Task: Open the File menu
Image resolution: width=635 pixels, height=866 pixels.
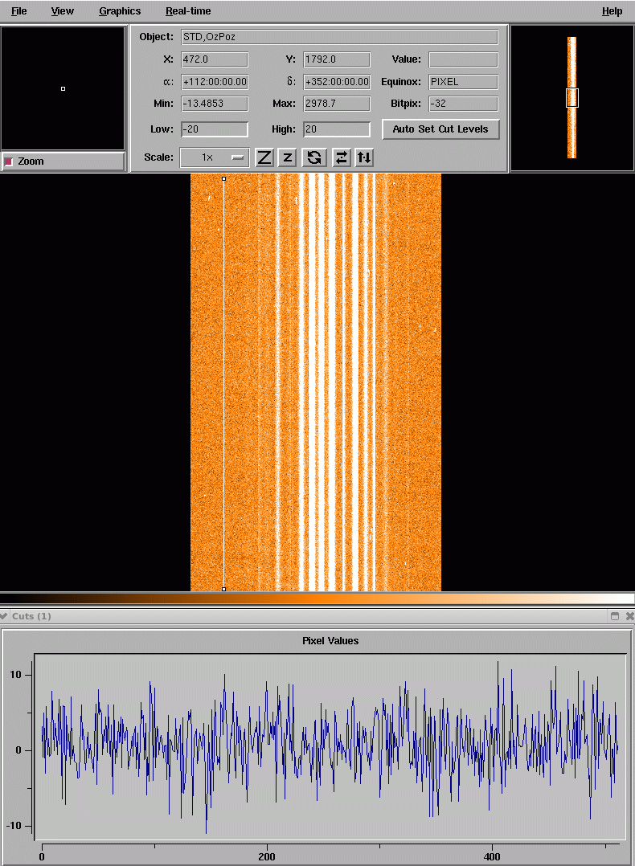Action: click(18, 11)
